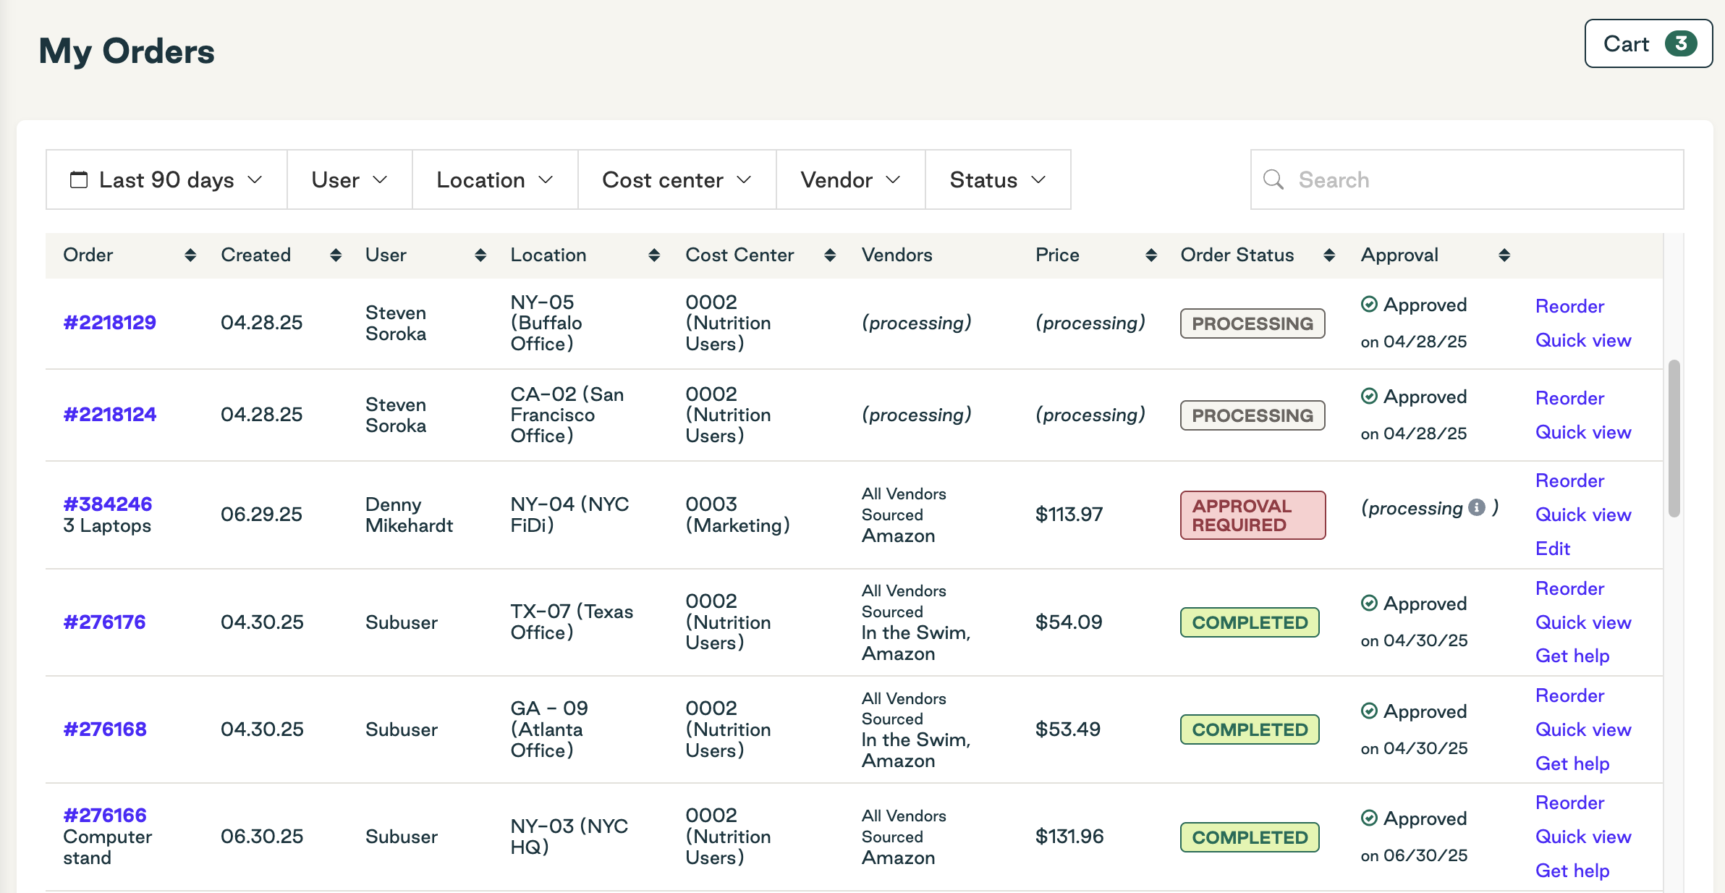The width and height of the screenshot is (1725, 893).
Task: Open order #384246 details
Action: tap(107, 504)
